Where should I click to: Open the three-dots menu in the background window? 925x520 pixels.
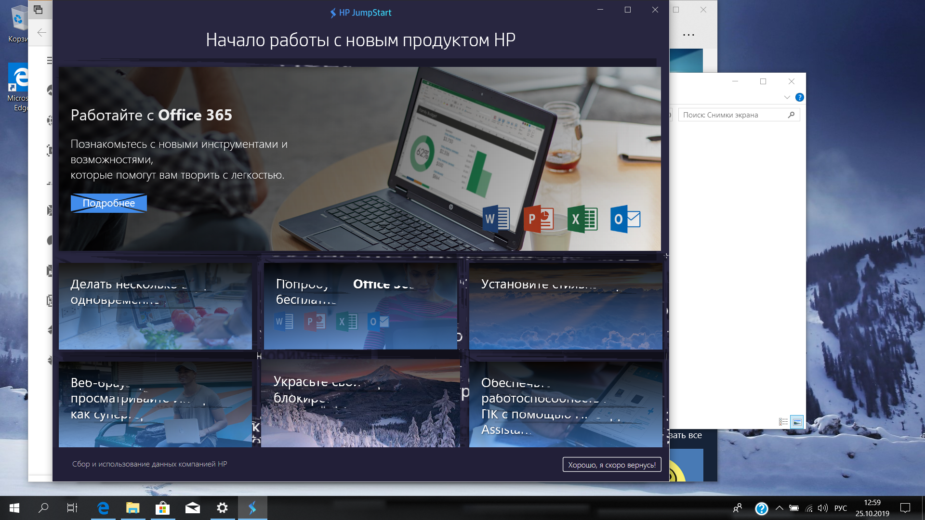[689, 35]
